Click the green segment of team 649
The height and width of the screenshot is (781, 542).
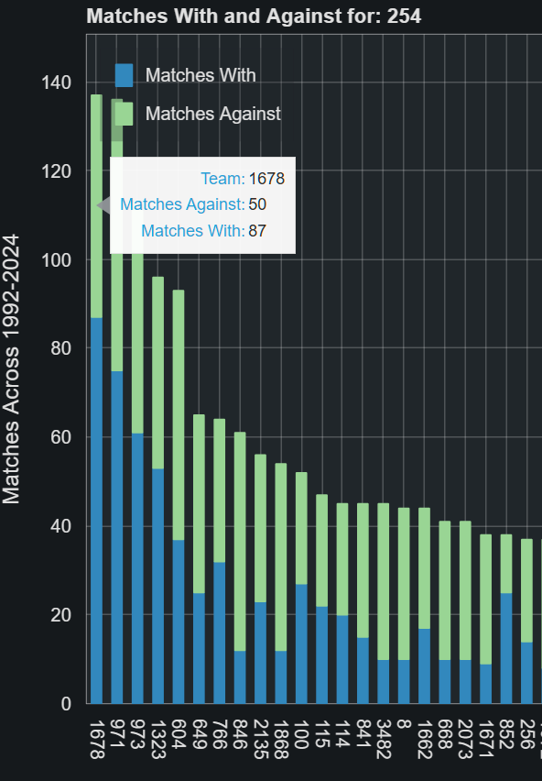pos(199,503)
